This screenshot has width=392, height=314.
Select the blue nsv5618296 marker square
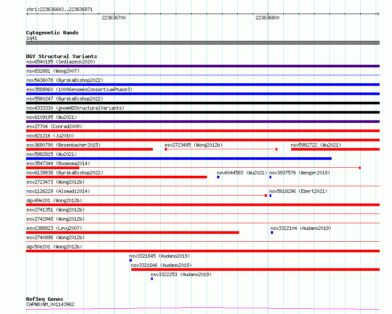(x=270, y=196)
